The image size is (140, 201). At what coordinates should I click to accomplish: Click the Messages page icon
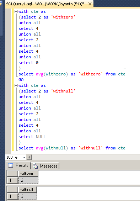[x=35, y=166]
